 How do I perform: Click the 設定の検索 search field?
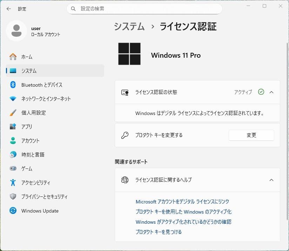tap(144, 8)
